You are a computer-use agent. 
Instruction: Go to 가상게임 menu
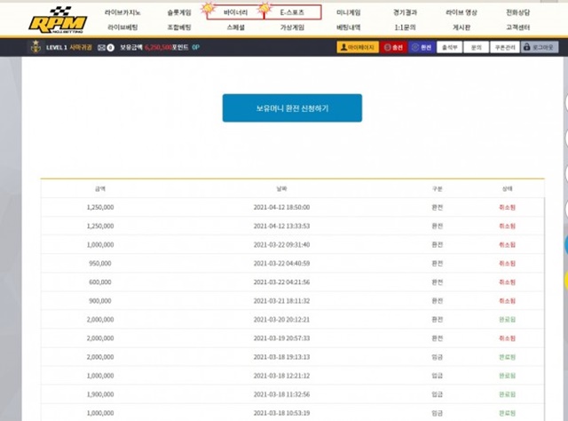292,28
